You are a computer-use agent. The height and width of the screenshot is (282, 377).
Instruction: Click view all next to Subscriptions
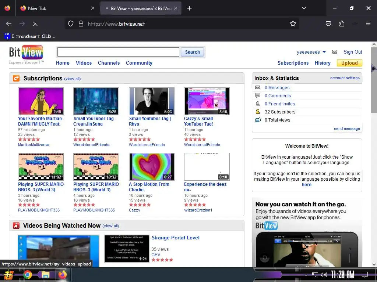73,79
